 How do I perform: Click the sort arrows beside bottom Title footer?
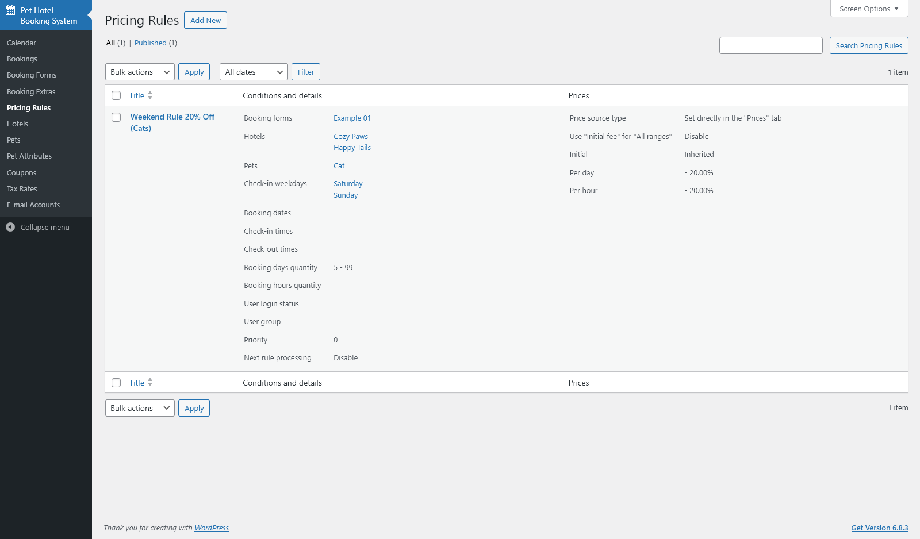click(150, 382)
